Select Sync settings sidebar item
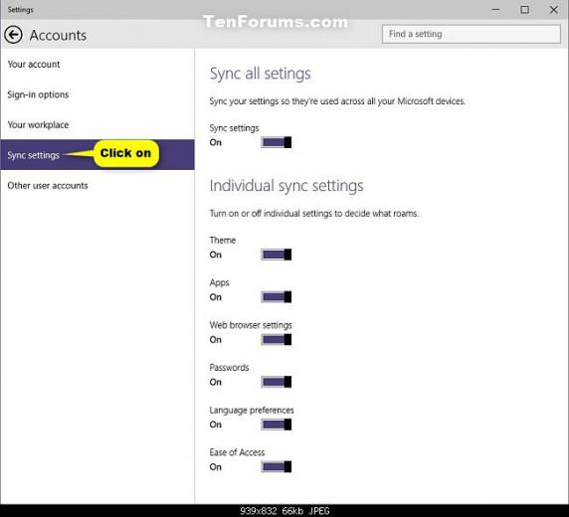The height and width of the screenshot is (517, 569). (97, 154)
